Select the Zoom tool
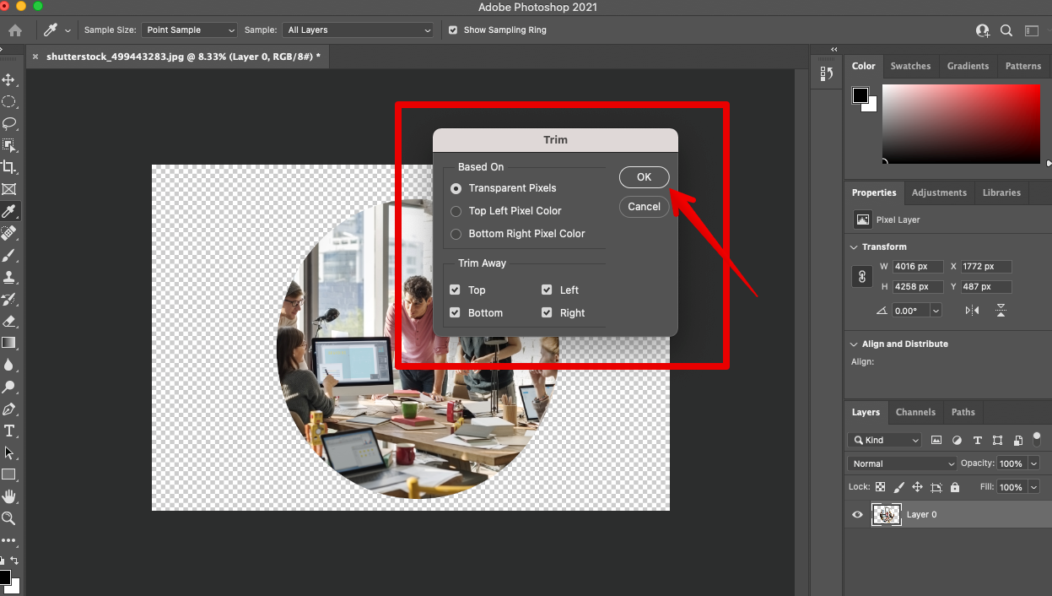The image size is (1052, 596). coord(8,518)
